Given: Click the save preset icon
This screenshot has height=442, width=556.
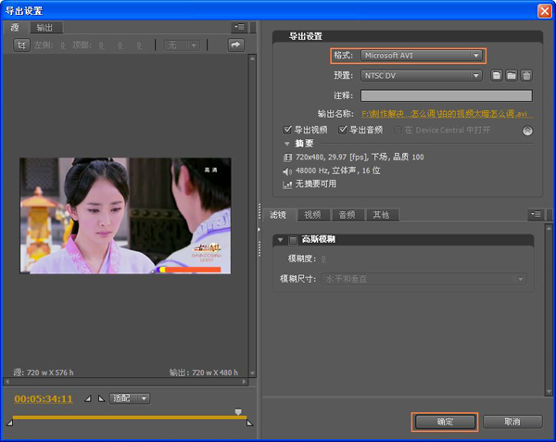Looking at the screenshot, I should (497, 75).
